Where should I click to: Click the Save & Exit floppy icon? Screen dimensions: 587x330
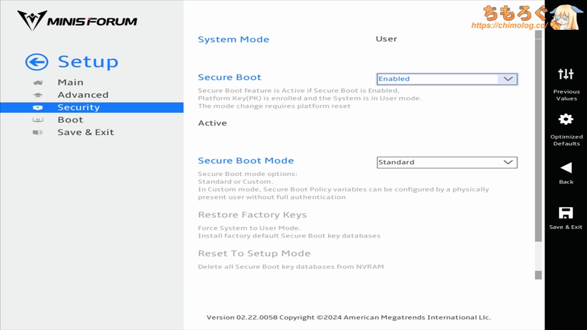566,213
